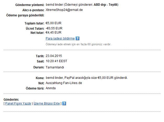Click the help icon after İzleme Bilgisi Ekle
164x122 pixels.
[x=64, y=104]
